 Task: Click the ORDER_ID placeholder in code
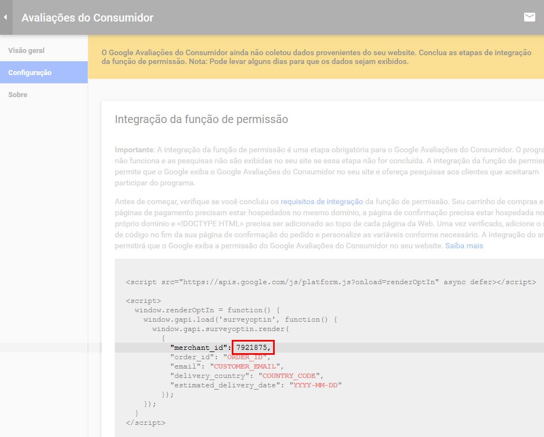point(244,357)
